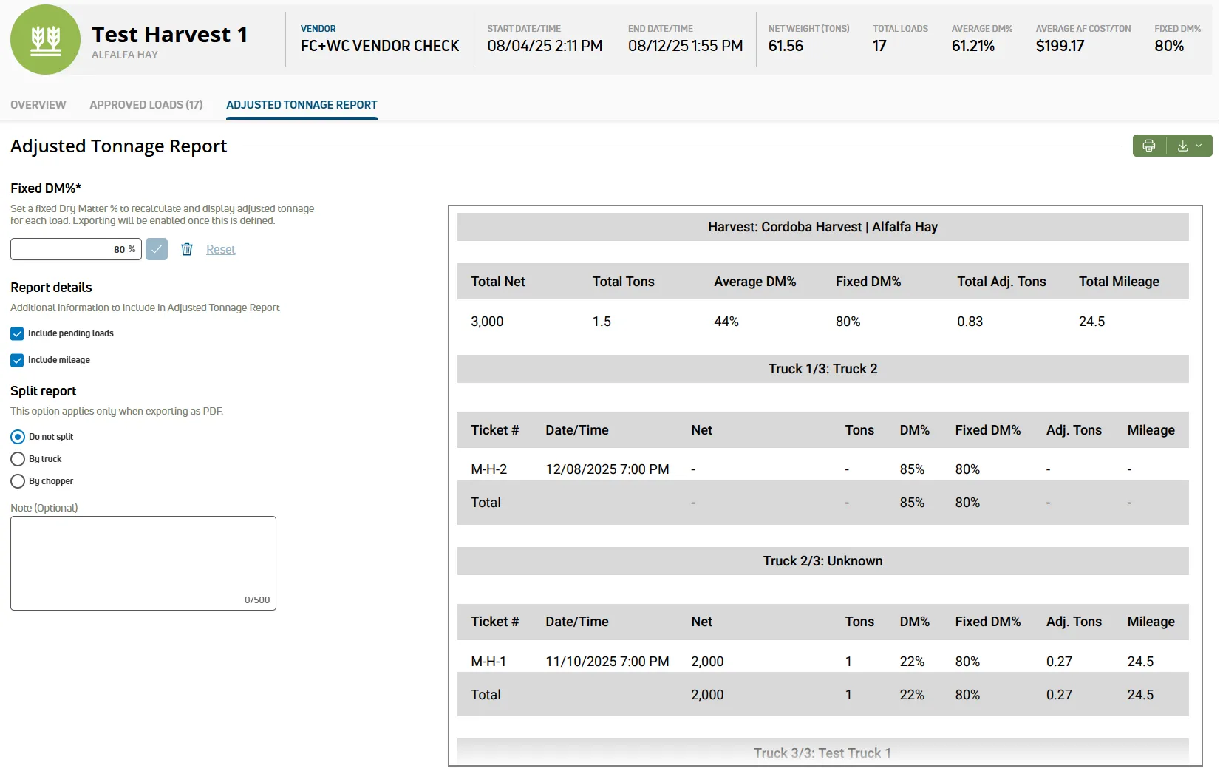Click the net weight value 61.56
This screenshot has height=771, width=1223.
(786, 46)
